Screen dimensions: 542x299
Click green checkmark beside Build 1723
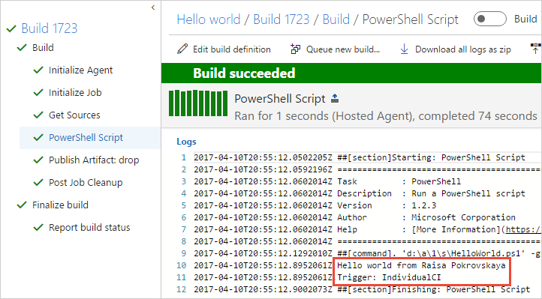tap(11, 28)
